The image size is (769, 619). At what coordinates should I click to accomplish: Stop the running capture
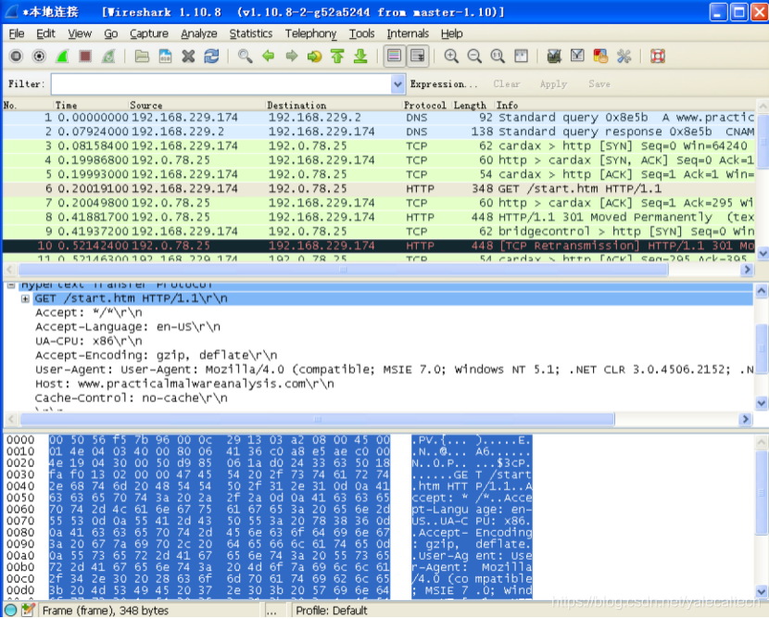point(85,56)
